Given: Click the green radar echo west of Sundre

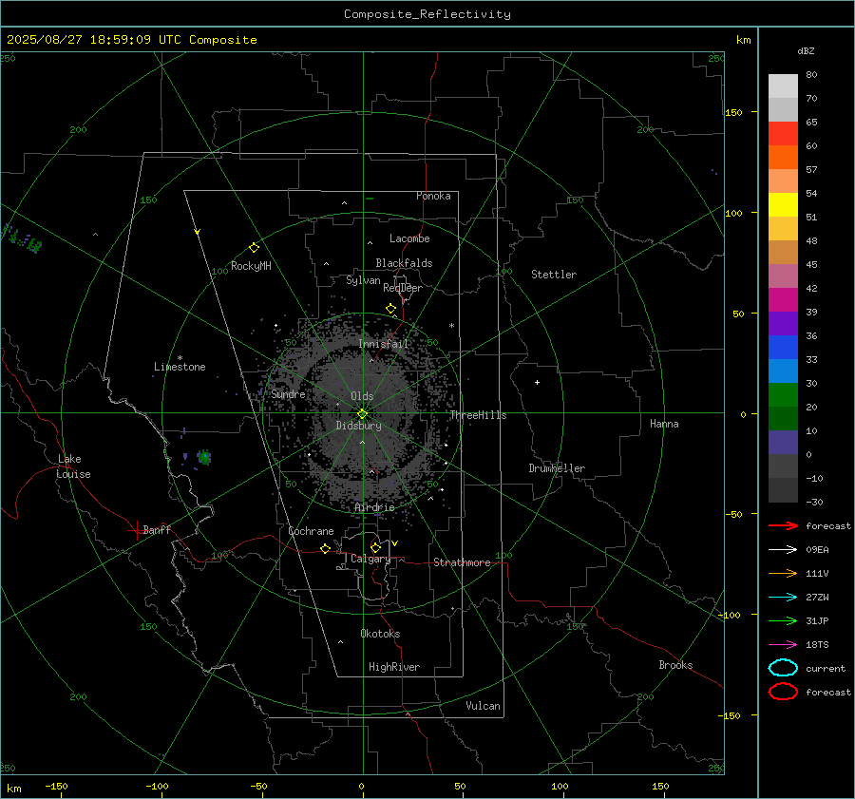Looking at the screenshot, I should click(204, 457).
